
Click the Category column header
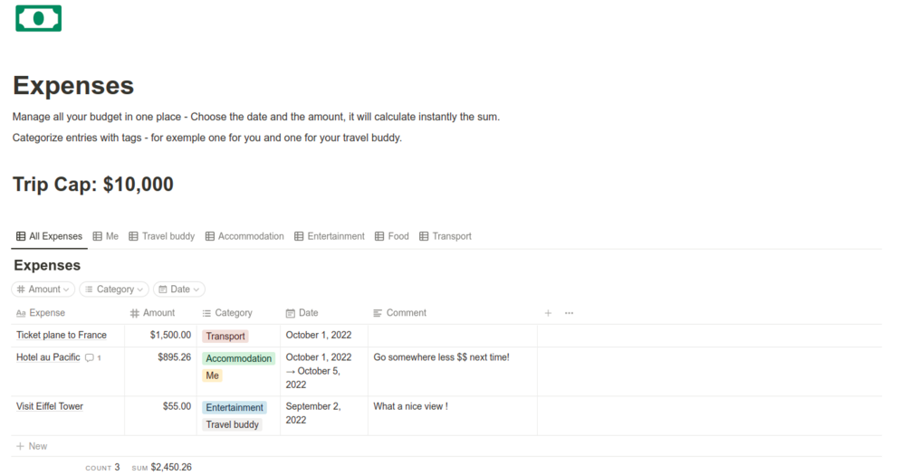click(x=233, y=313)
